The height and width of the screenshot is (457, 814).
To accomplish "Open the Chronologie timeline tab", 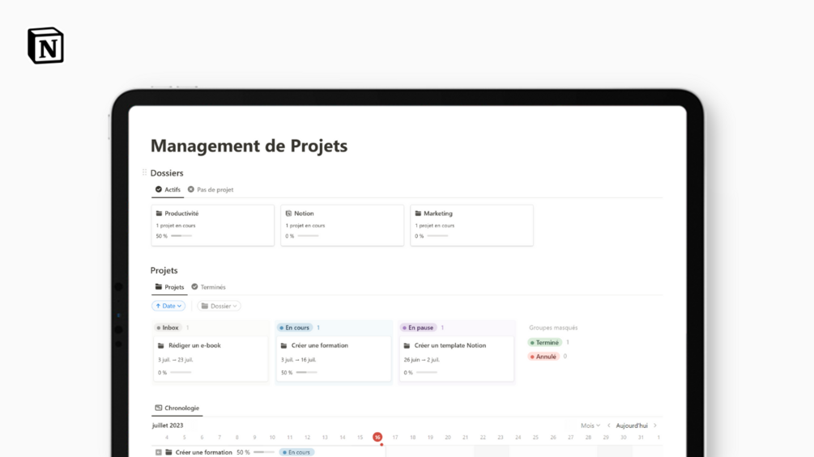I will click(177, 408).
